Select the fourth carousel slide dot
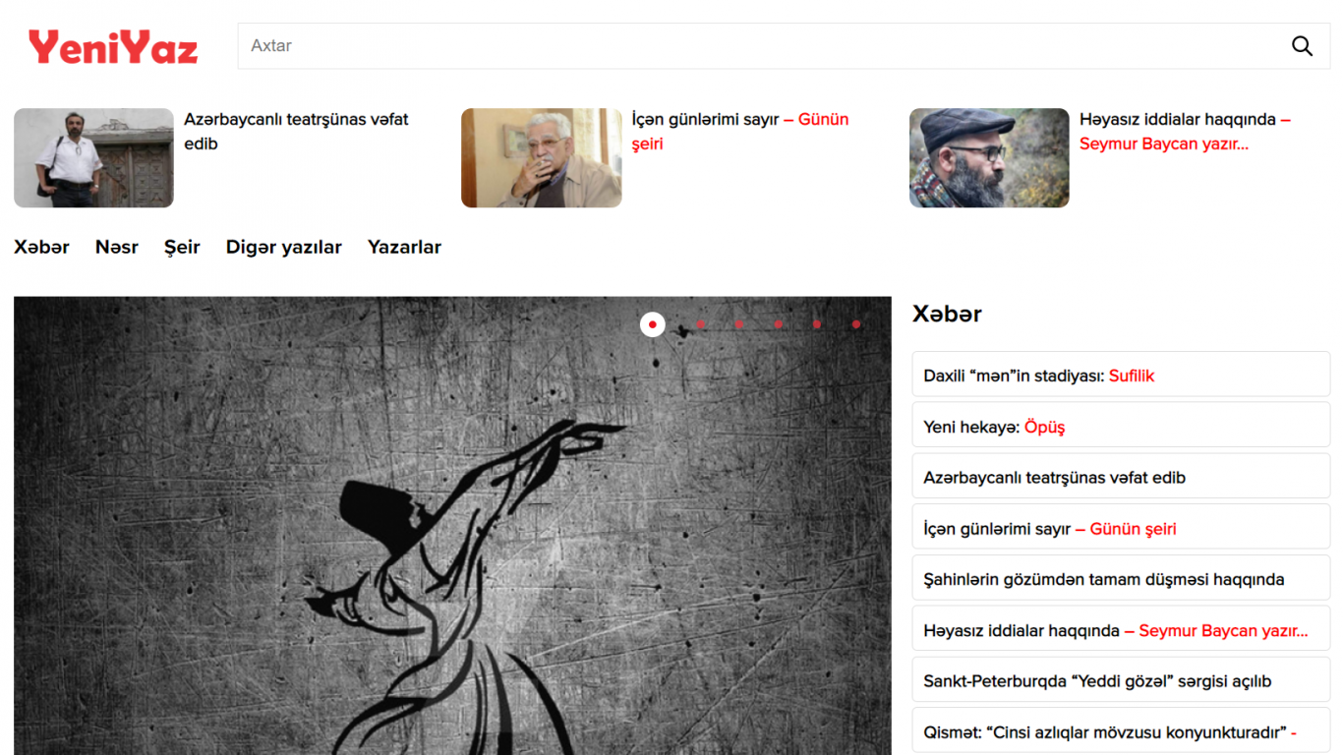Image resolution: width=1343 pixels, height=755 pixels. coord(778,324)
